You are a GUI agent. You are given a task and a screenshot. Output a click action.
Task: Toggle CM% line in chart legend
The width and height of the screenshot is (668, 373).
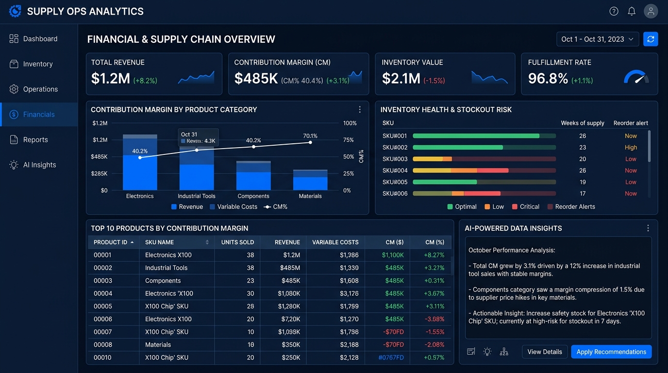(x=275, y=207)
